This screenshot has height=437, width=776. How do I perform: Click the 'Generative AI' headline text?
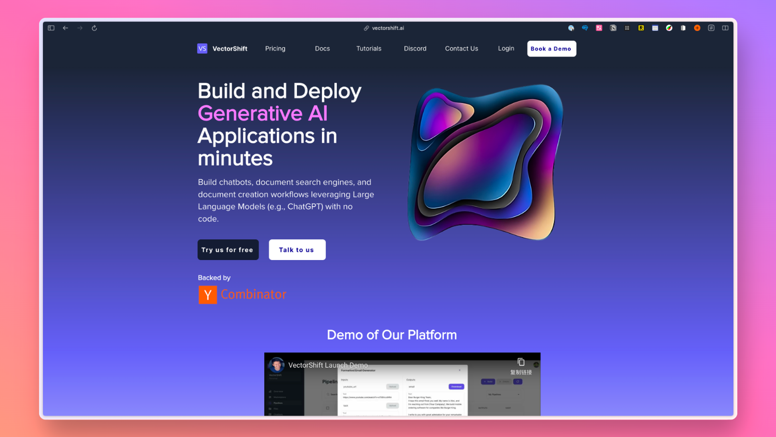(x=263, y=113)
